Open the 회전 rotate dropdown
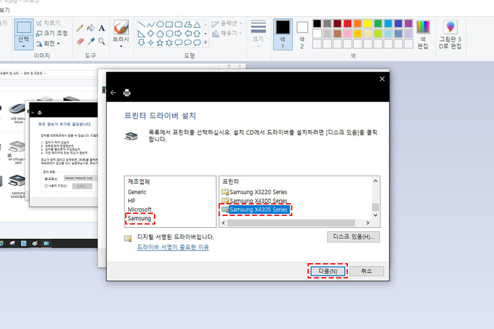This screenshot has width=494, height=329. coord(58,43)
